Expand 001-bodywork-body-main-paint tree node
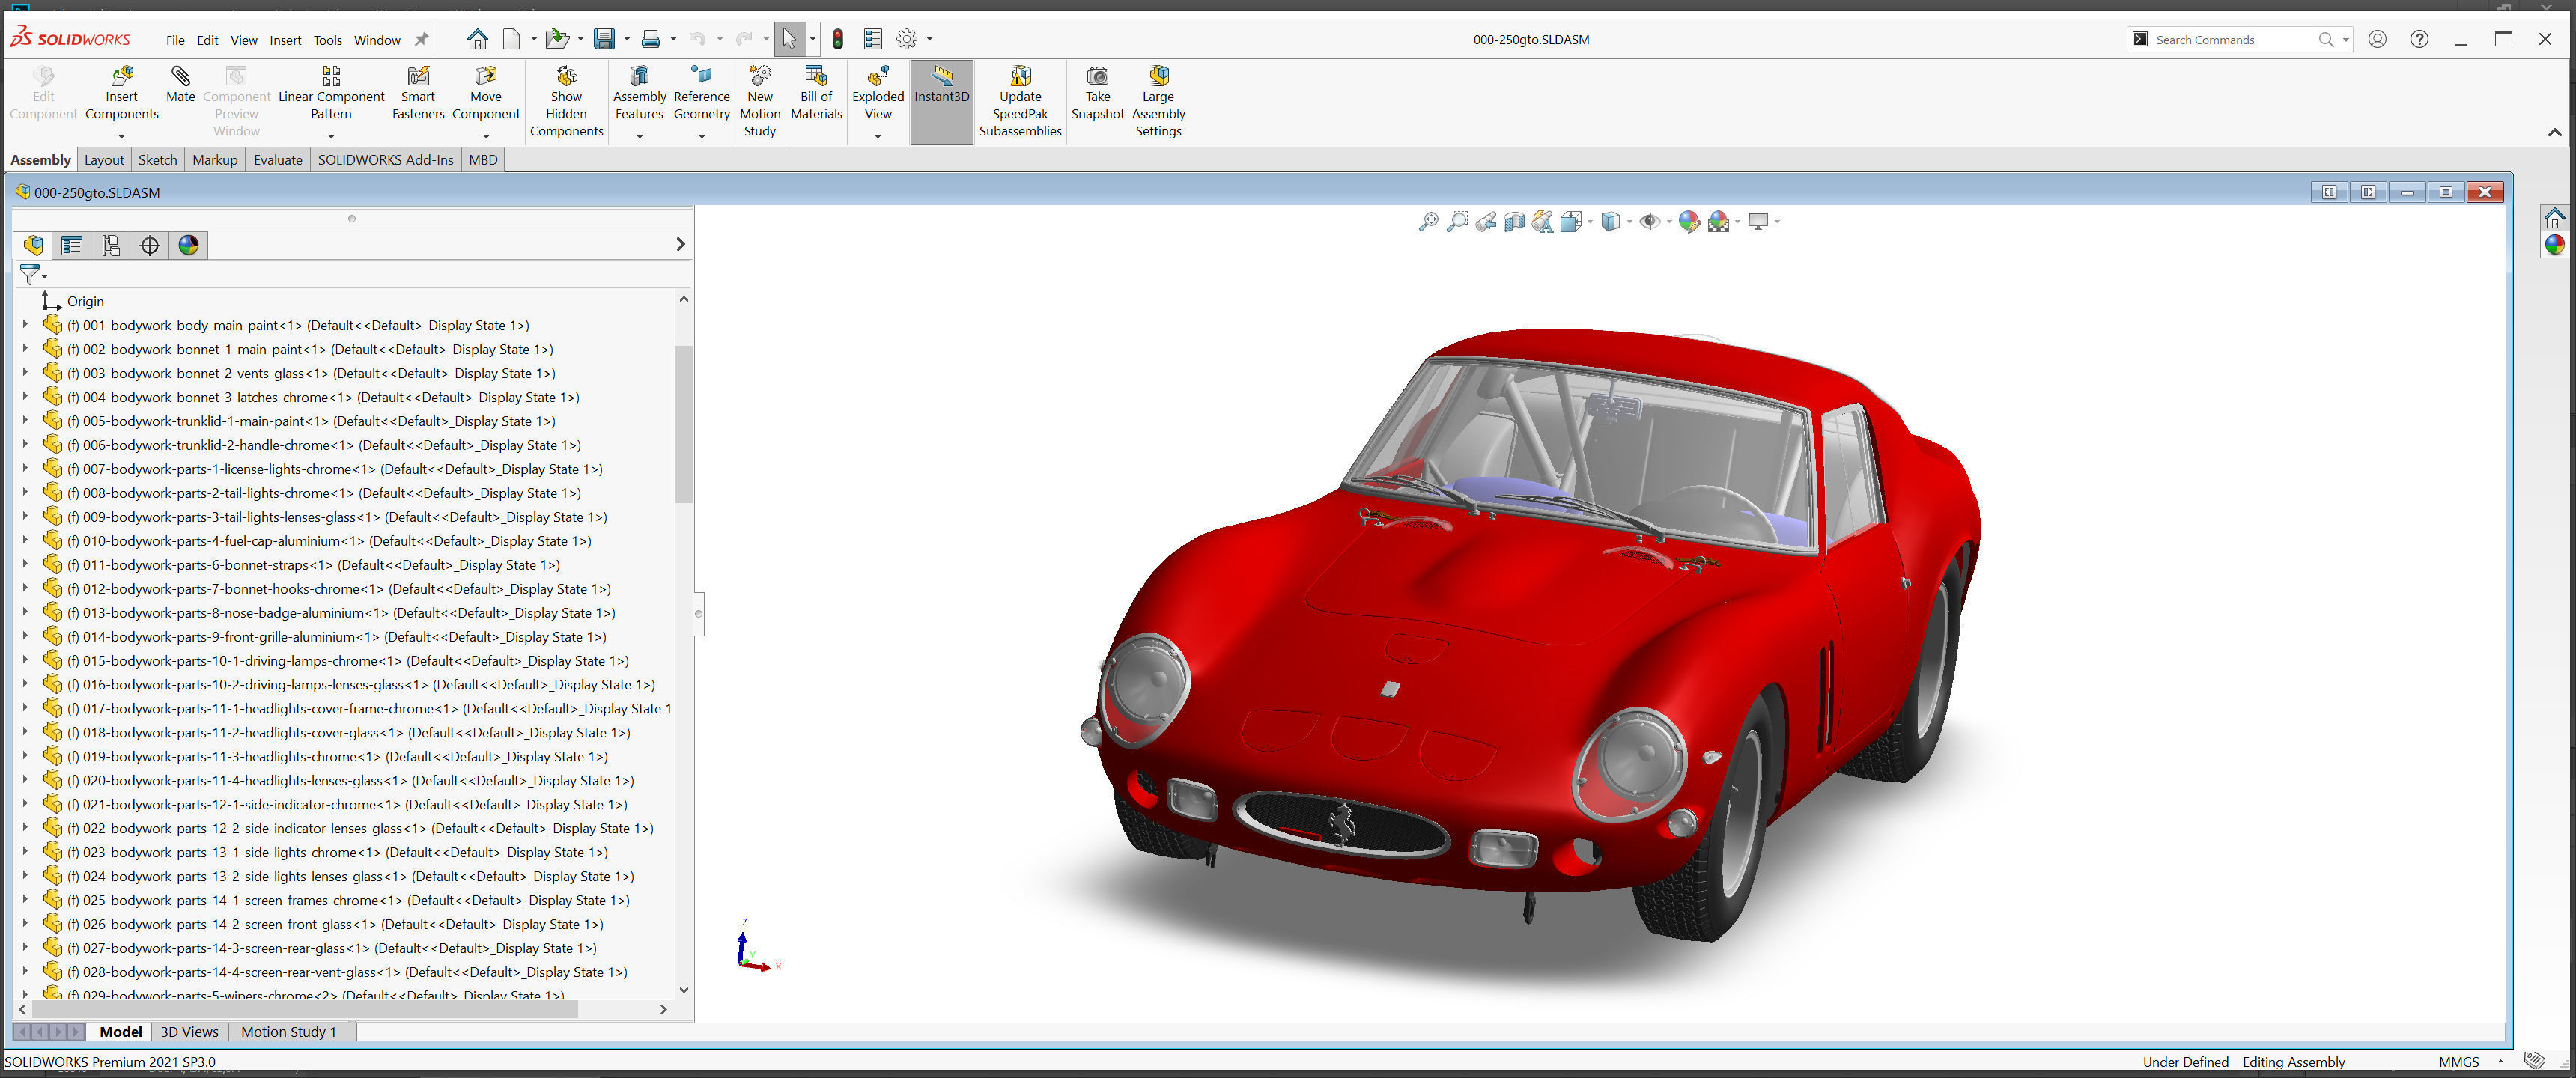The image size is (2576, 1078). pos(25,325)
